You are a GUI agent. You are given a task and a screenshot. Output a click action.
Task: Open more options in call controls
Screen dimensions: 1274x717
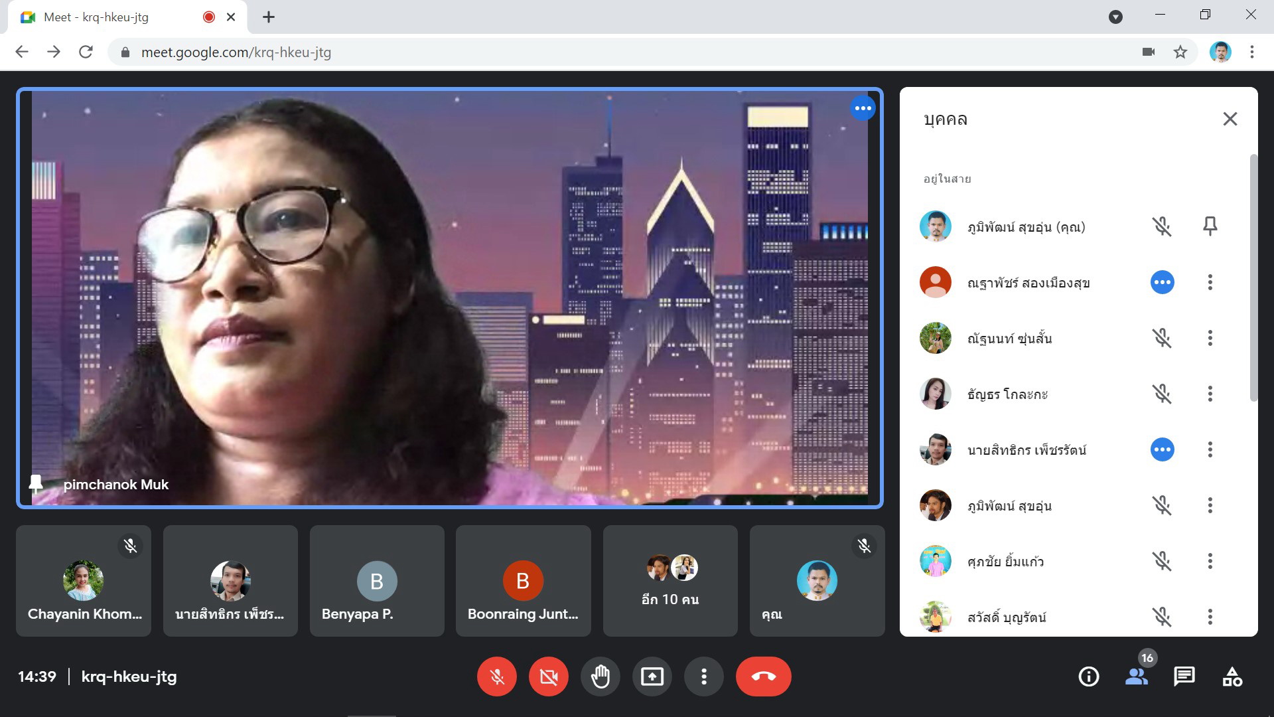(703, 677)
